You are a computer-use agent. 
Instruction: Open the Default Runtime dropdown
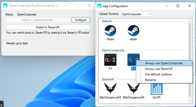tap(136, 14)
